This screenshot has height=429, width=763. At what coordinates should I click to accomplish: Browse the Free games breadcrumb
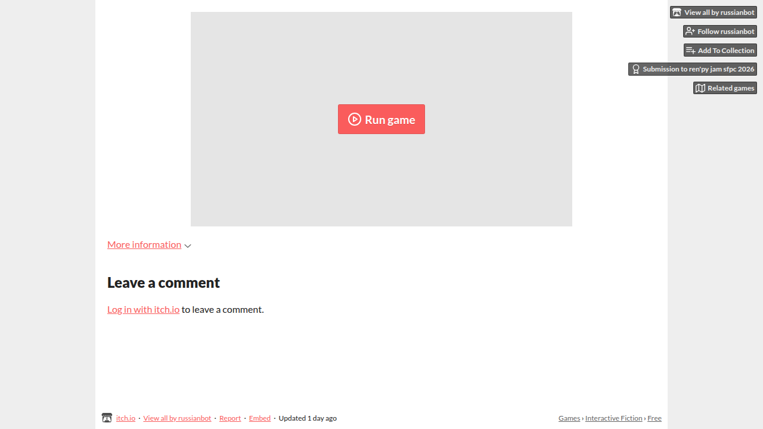pyautogui.click(x=655, y=418)
